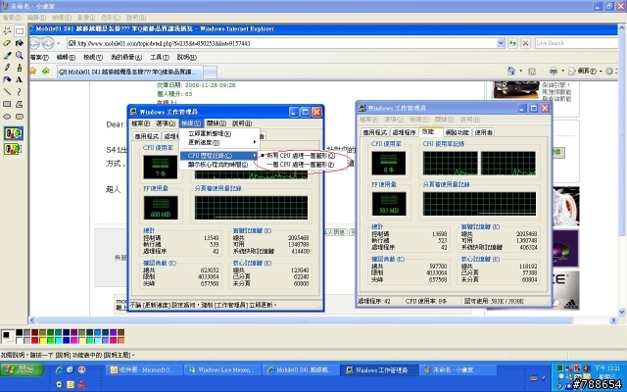Launch Internet Explorer from Quick Launch
The image size is (627, 392).
click(x=59, y=370)
